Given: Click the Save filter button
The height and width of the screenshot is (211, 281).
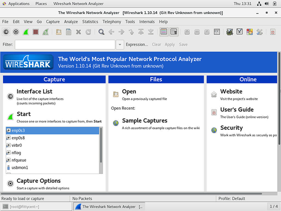Looking at the screenshot, I should pyautogui.click(x=183, y=45).
